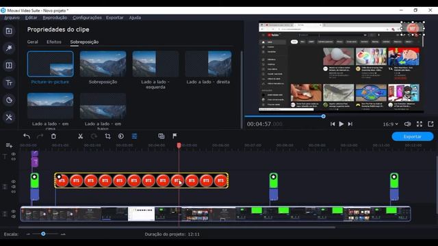Image resolution: width=438 pixels, height=246 pixels.
Task: Open the more tools wrench icon
Action: (9, 118)
